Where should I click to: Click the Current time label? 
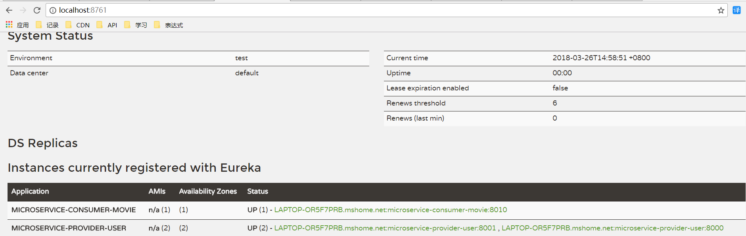tap(407, 58)
